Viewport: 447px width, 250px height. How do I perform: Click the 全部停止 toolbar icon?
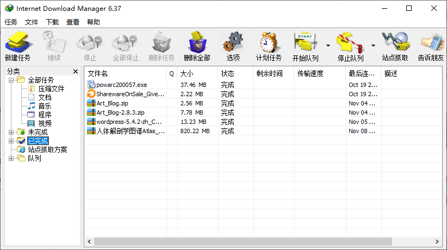(125, 42)
